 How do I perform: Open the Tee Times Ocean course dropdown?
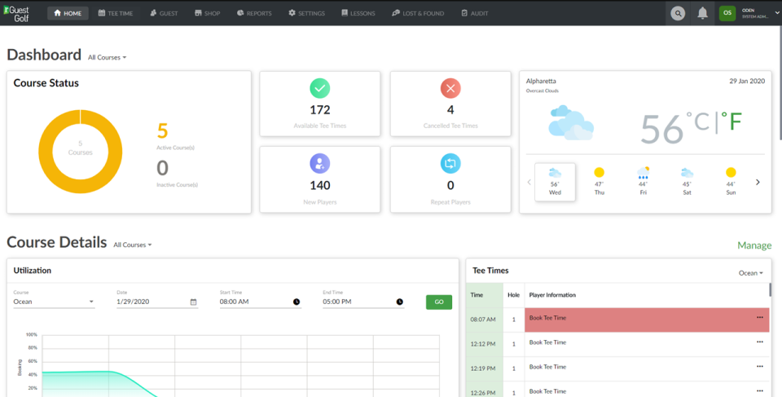click(750, 273)
